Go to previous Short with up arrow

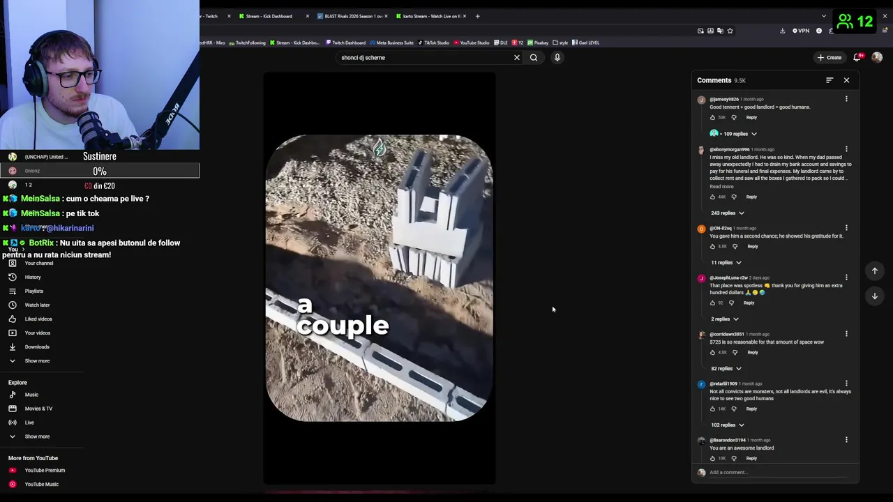(x=875, y=271)
